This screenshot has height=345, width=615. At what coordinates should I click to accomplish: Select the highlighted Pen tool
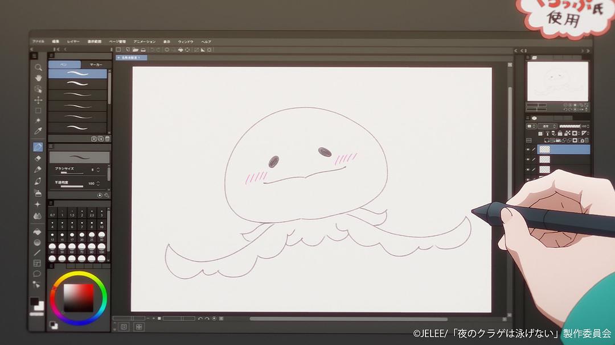tap(38, 147)
